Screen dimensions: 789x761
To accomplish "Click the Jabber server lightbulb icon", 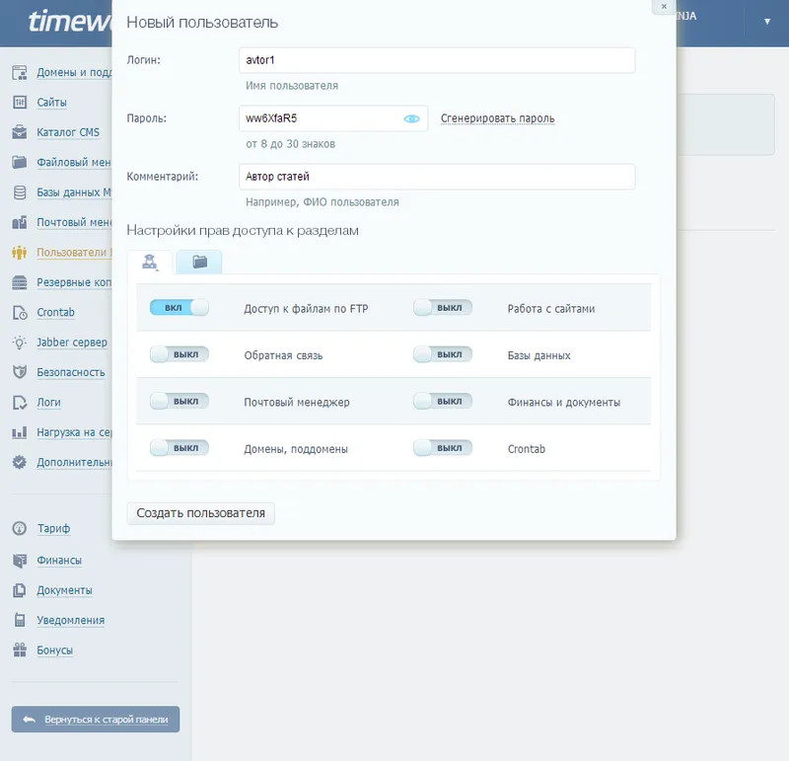I will pos(19,342).
